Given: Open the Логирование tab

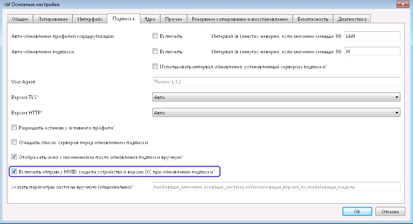Looking at the screenshot, I should [53, 19].
